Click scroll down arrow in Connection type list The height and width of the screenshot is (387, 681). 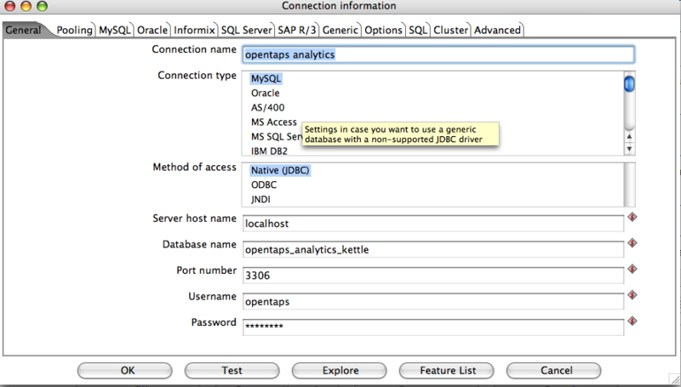[x=629, y=149]
